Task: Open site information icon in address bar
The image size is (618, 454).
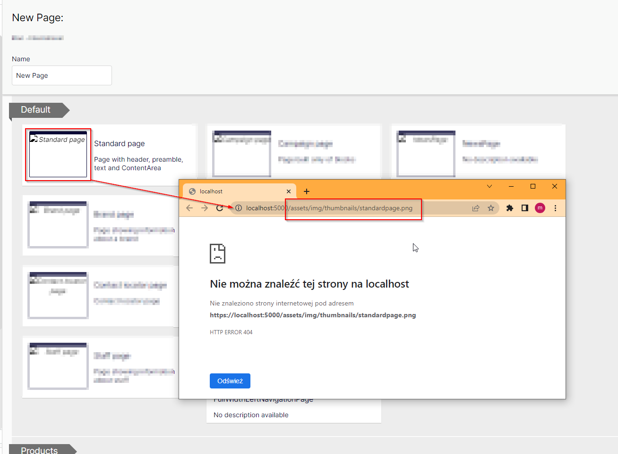Action: [239, 208]
